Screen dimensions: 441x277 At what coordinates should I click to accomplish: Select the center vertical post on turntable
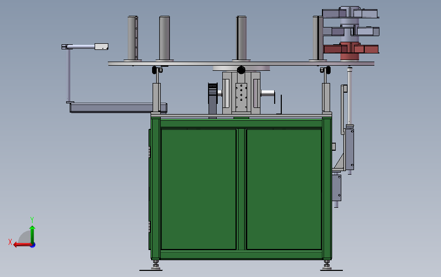coord(241,38)
